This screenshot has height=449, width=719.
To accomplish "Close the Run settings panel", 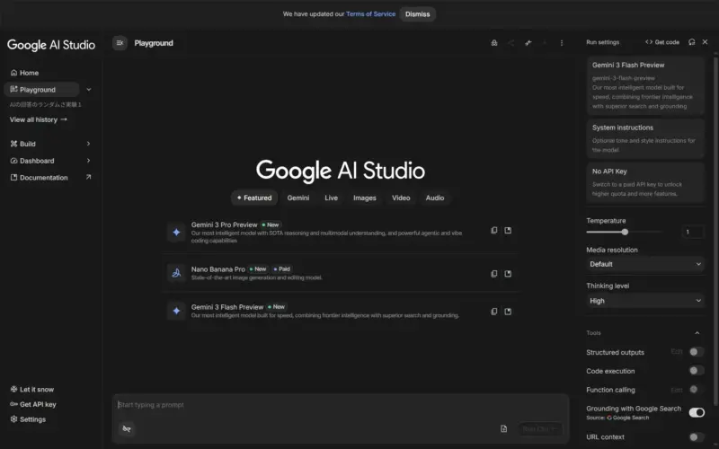I will coord(706,42).
